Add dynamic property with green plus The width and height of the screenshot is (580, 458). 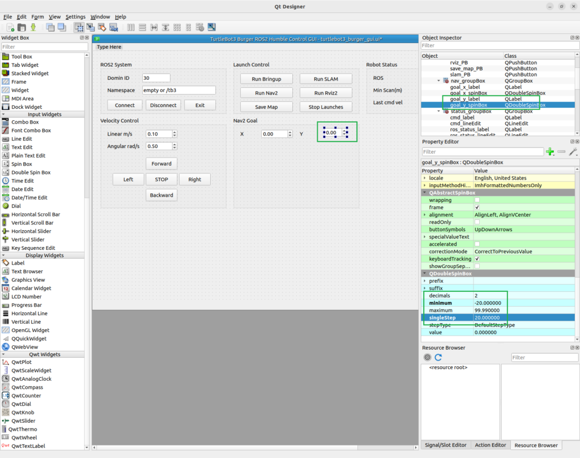click(550, 152)
